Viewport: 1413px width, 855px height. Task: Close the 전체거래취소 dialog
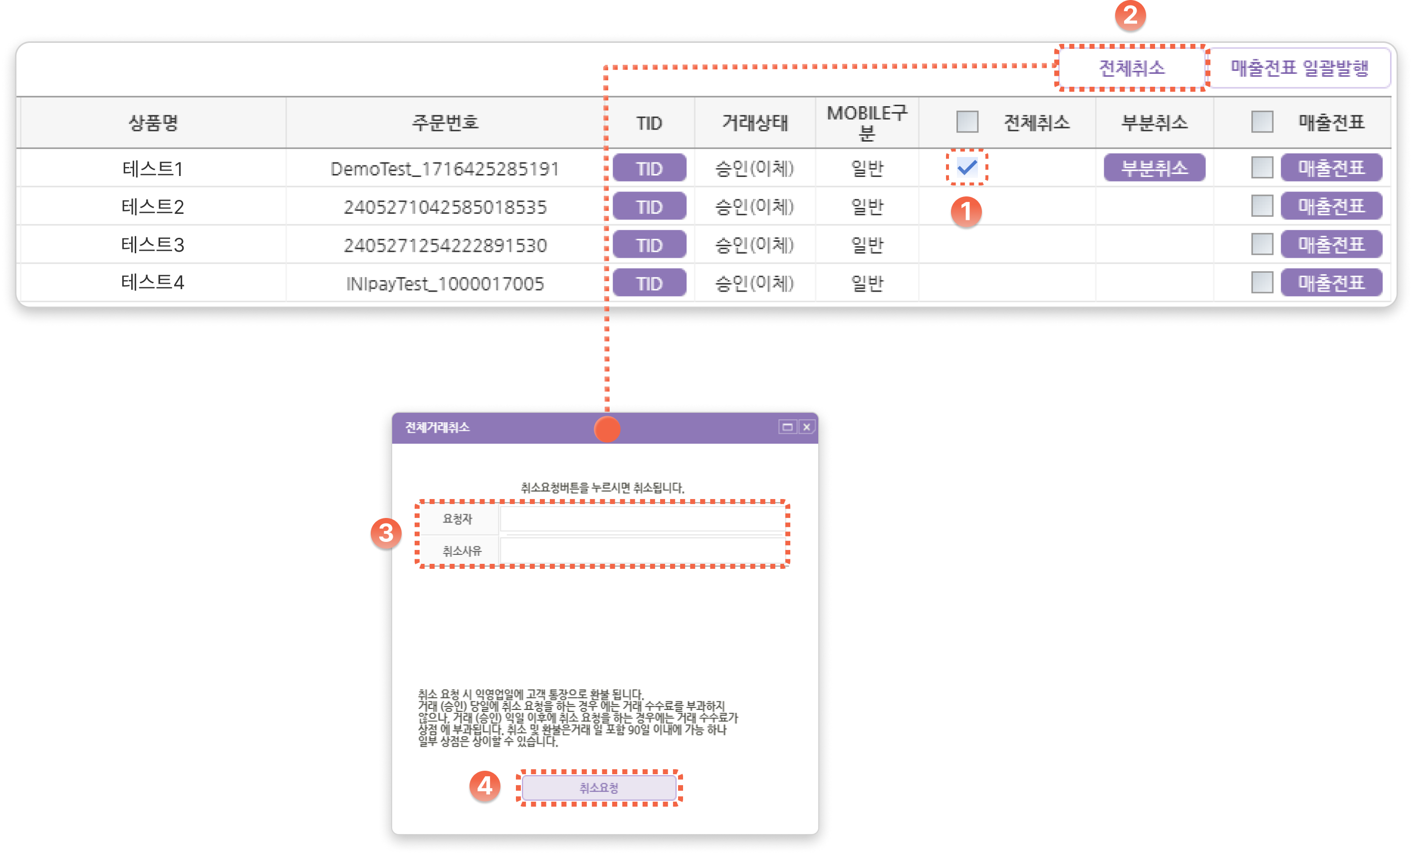[x=806, y=427]
